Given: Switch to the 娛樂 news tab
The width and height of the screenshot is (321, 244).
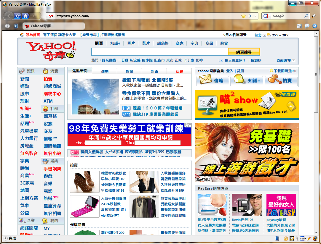Looking at the screenshot, I should pos(130,72).
